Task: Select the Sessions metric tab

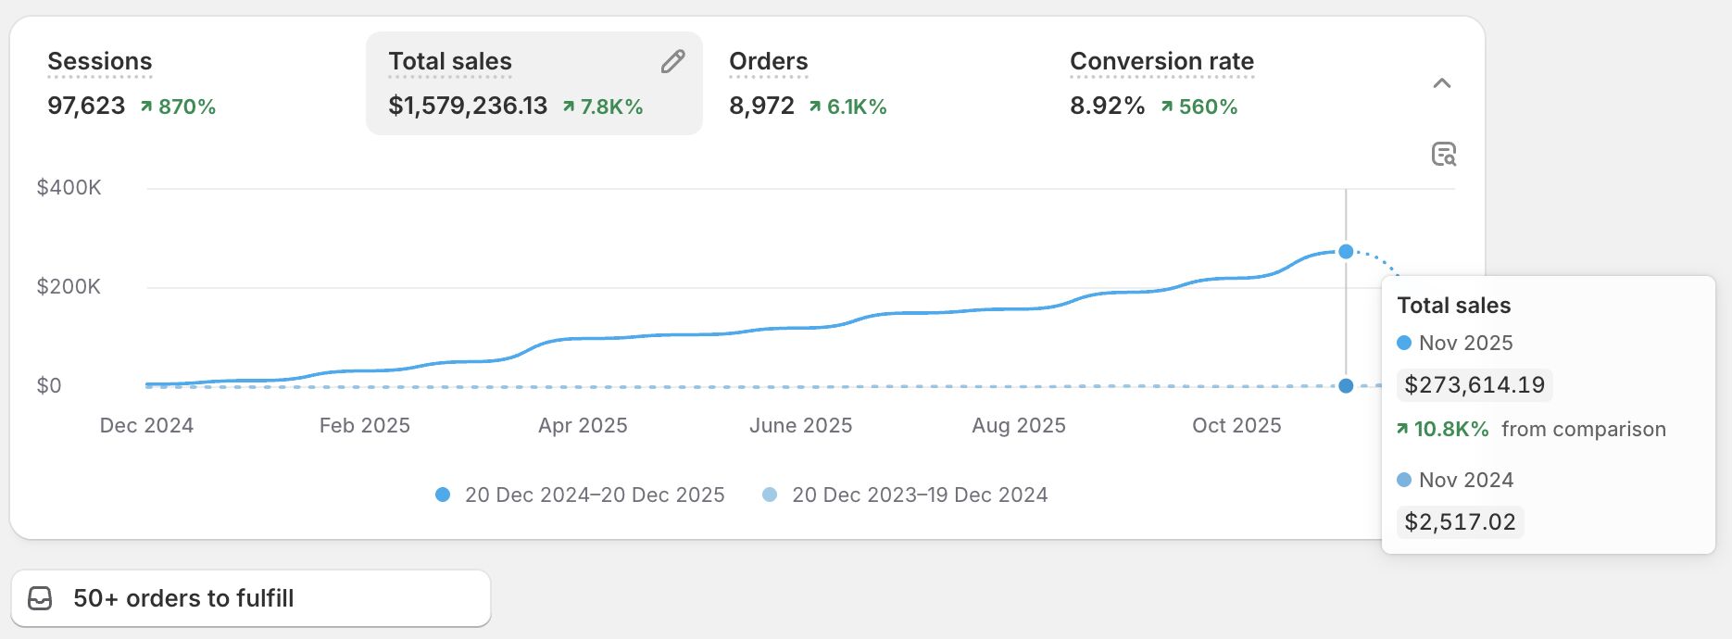Action: pyautogui.click(x=99, y=83)
